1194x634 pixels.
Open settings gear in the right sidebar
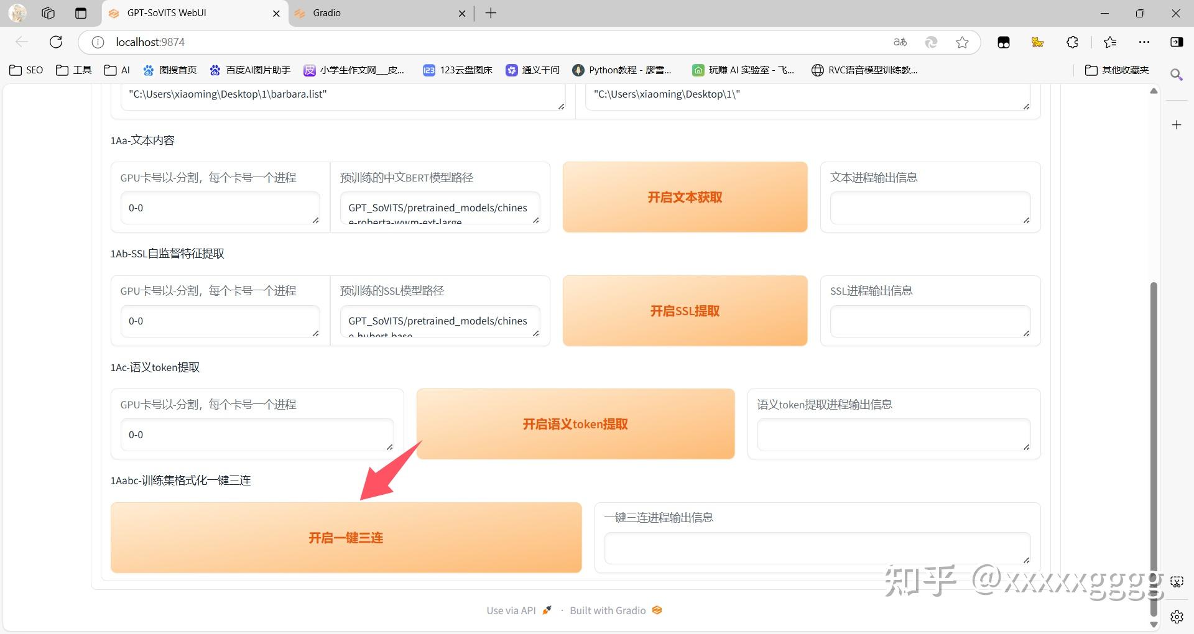[1177, 617]
